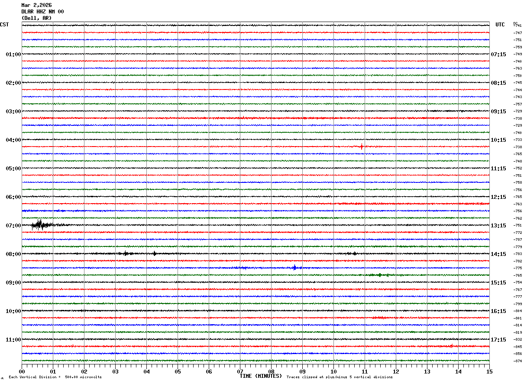Click the "CST" timezone label
This screenshot has height=383, width=524.
pos(4,25)
